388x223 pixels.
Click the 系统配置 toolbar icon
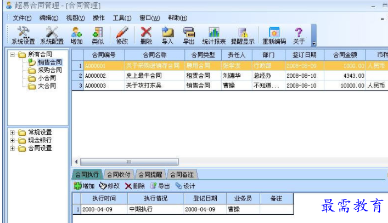coord(52,34)
